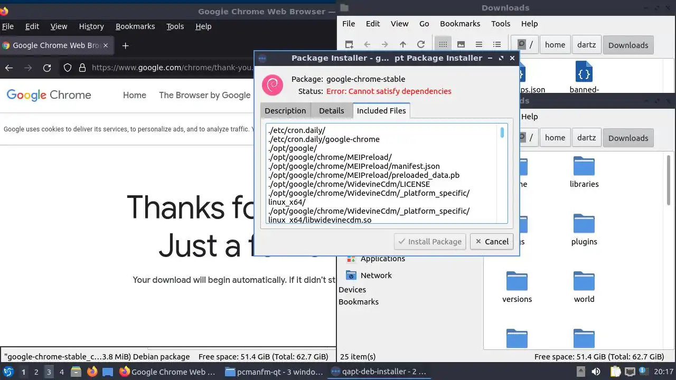Reload the page in Firefox
Viewport: 676px width, 380px height.
point(47,68)
